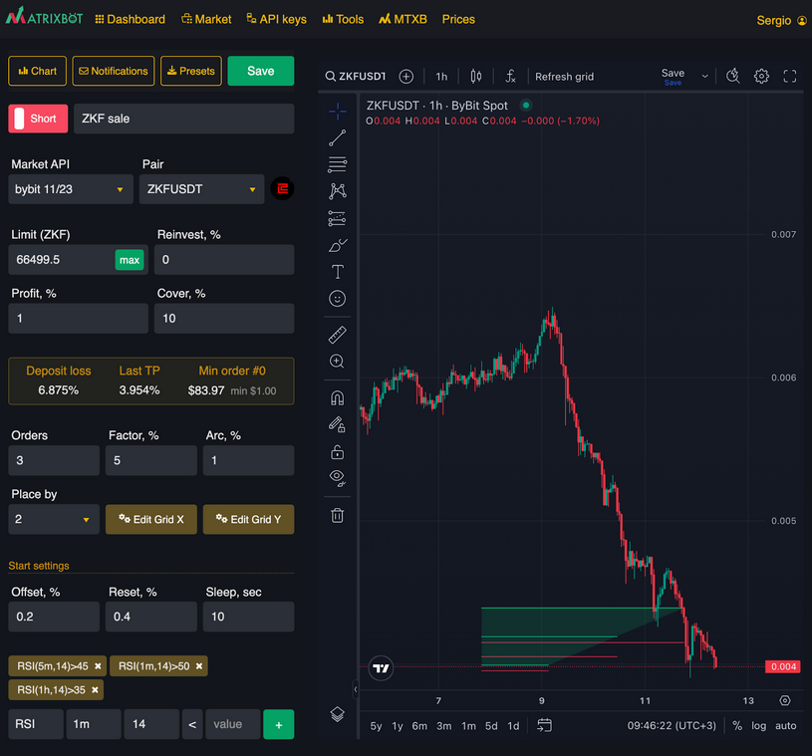812x756 pixels.
Task: Open the ruler measure tool
Action: [x=338, y=335]
